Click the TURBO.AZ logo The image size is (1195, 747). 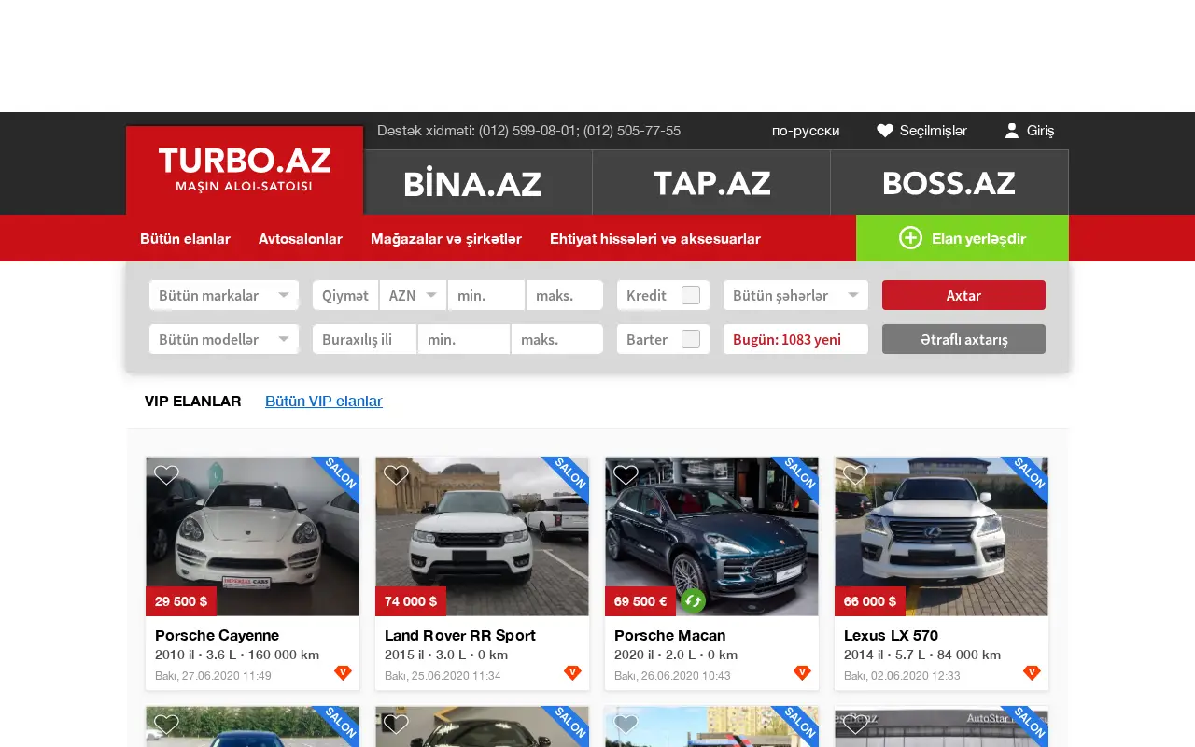tap(245, 170)
